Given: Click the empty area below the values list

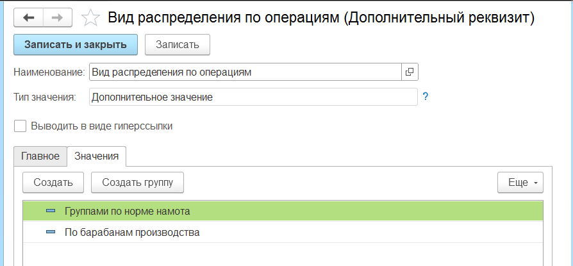Looking at the screenshot, I should click(x=283, y=254).
